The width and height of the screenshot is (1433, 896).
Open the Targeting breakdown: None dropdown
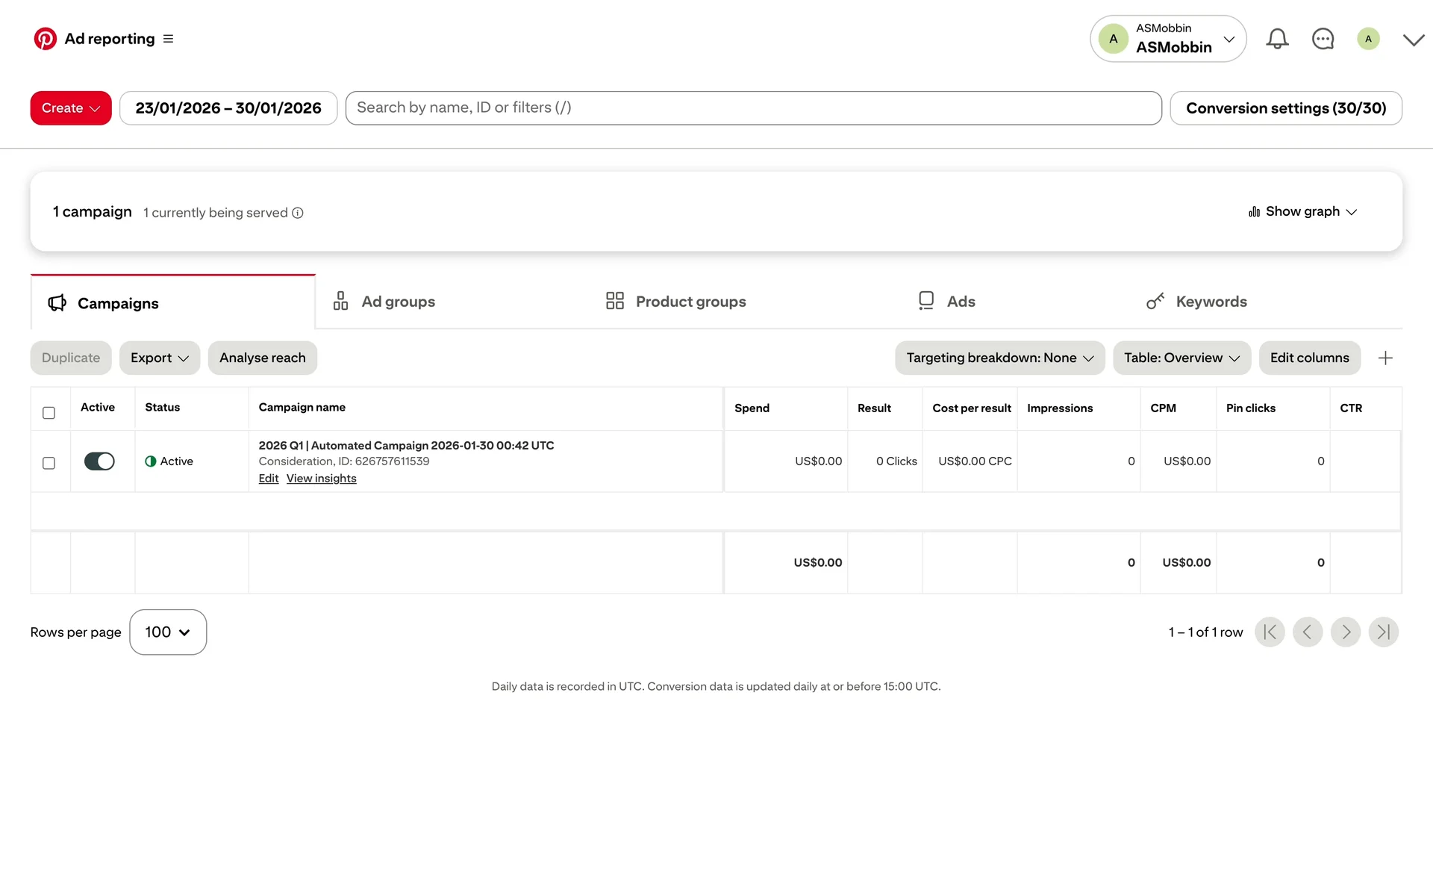[x=999, y=358]
